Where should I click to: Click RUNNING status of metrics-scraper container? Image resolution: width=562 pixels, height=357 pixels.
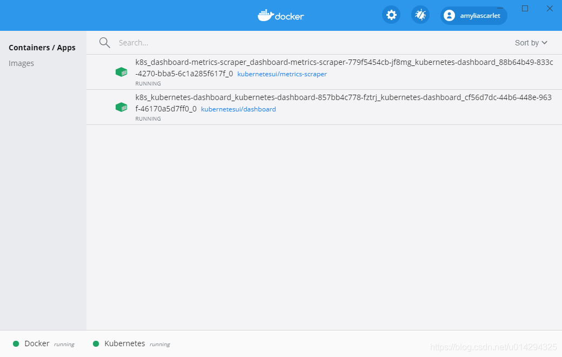(148, 84)
